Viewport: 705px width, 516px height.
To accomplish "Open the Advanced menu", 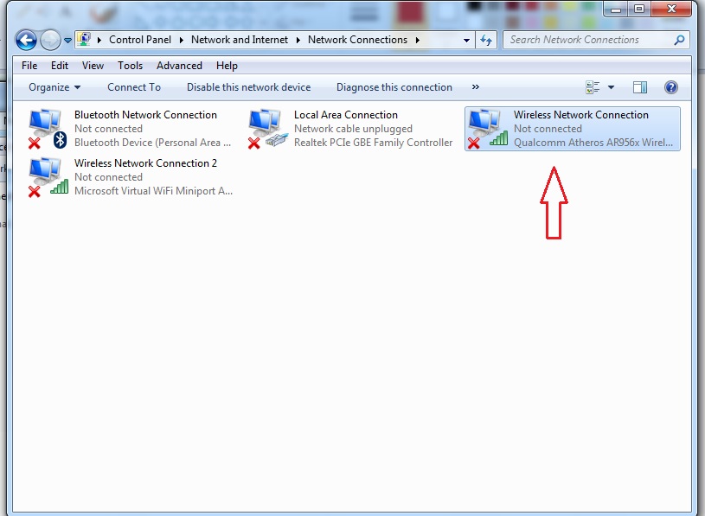I will [x=179, y=66].
